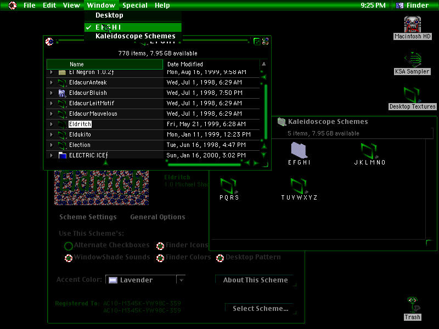Click the vertical scrollbar thumb in EFGHI window
Image resolution: width=439 pixels, height=329 pixels.
[x=266, y=111]
